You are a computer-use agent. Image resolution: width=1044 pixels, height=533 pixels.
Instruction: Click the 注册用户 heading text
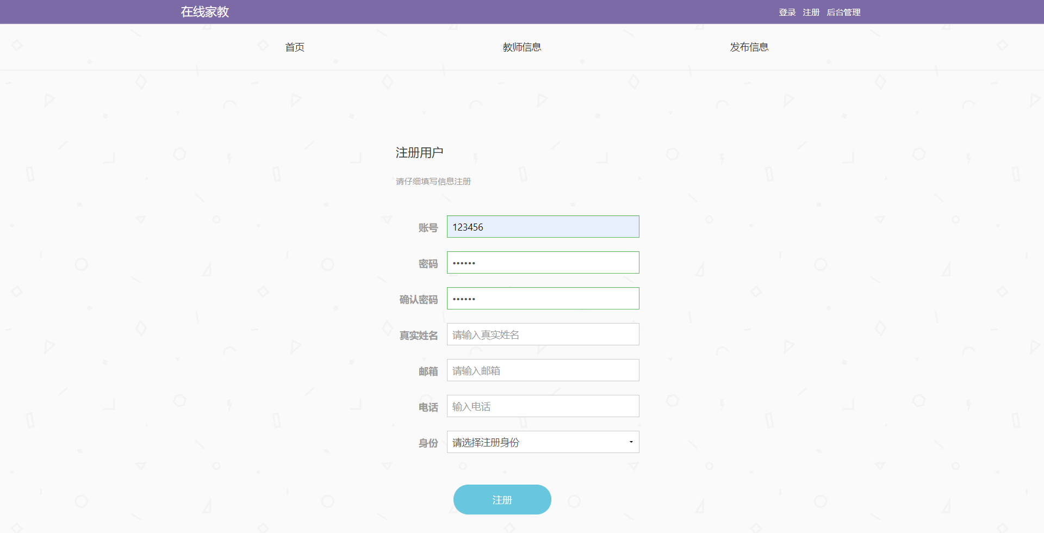tap(419, 152)
